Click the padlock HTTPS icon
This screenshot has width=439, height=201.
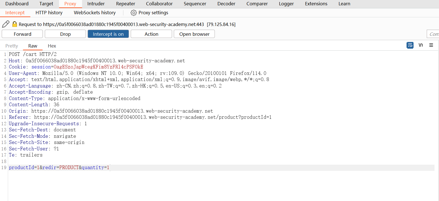coord(15,24)
